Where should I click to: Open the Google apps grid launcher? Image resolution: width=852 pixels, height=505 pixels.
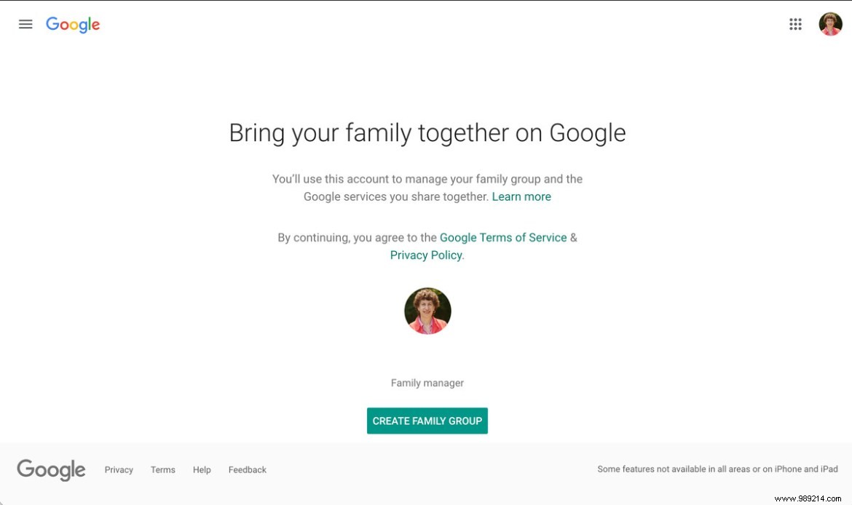coord(796,23)
